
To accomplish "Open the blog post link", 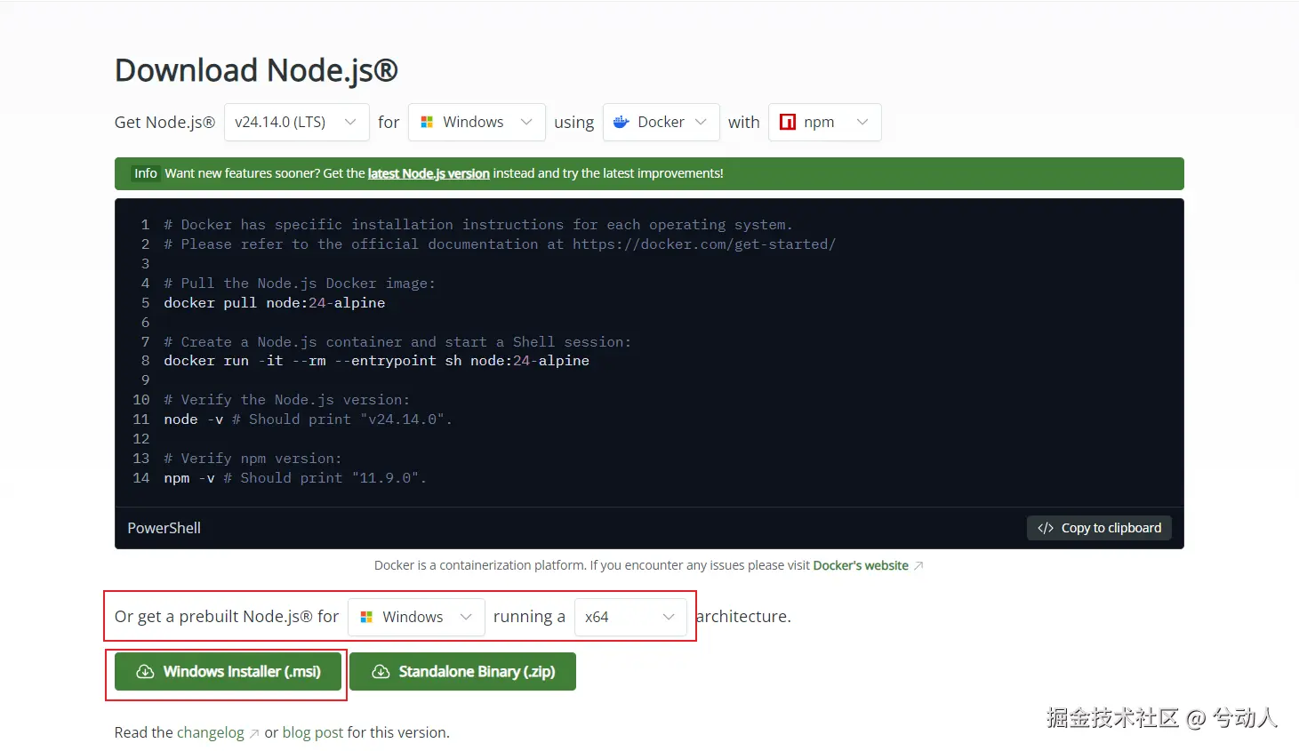I will point(312,732).
